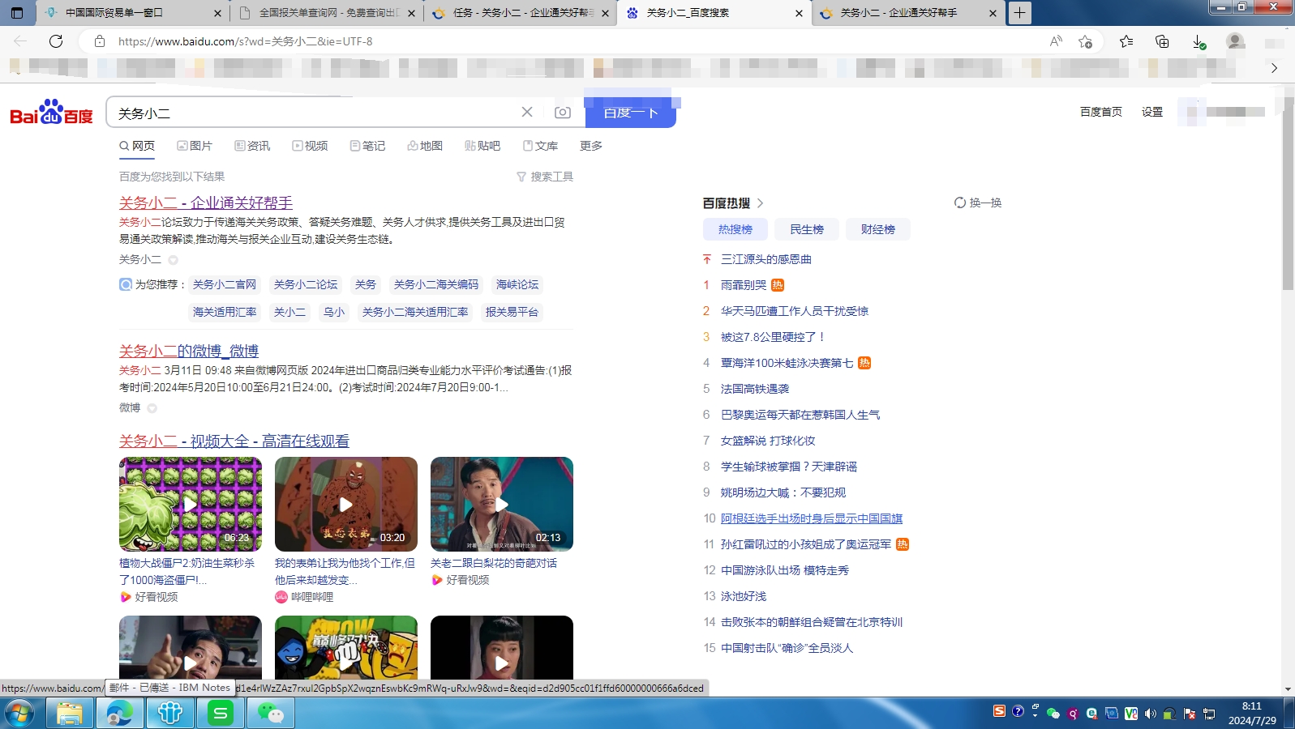Open a new browser tab
The height and width of the screenshot is (729, 1295).
tap(1019, 13)
